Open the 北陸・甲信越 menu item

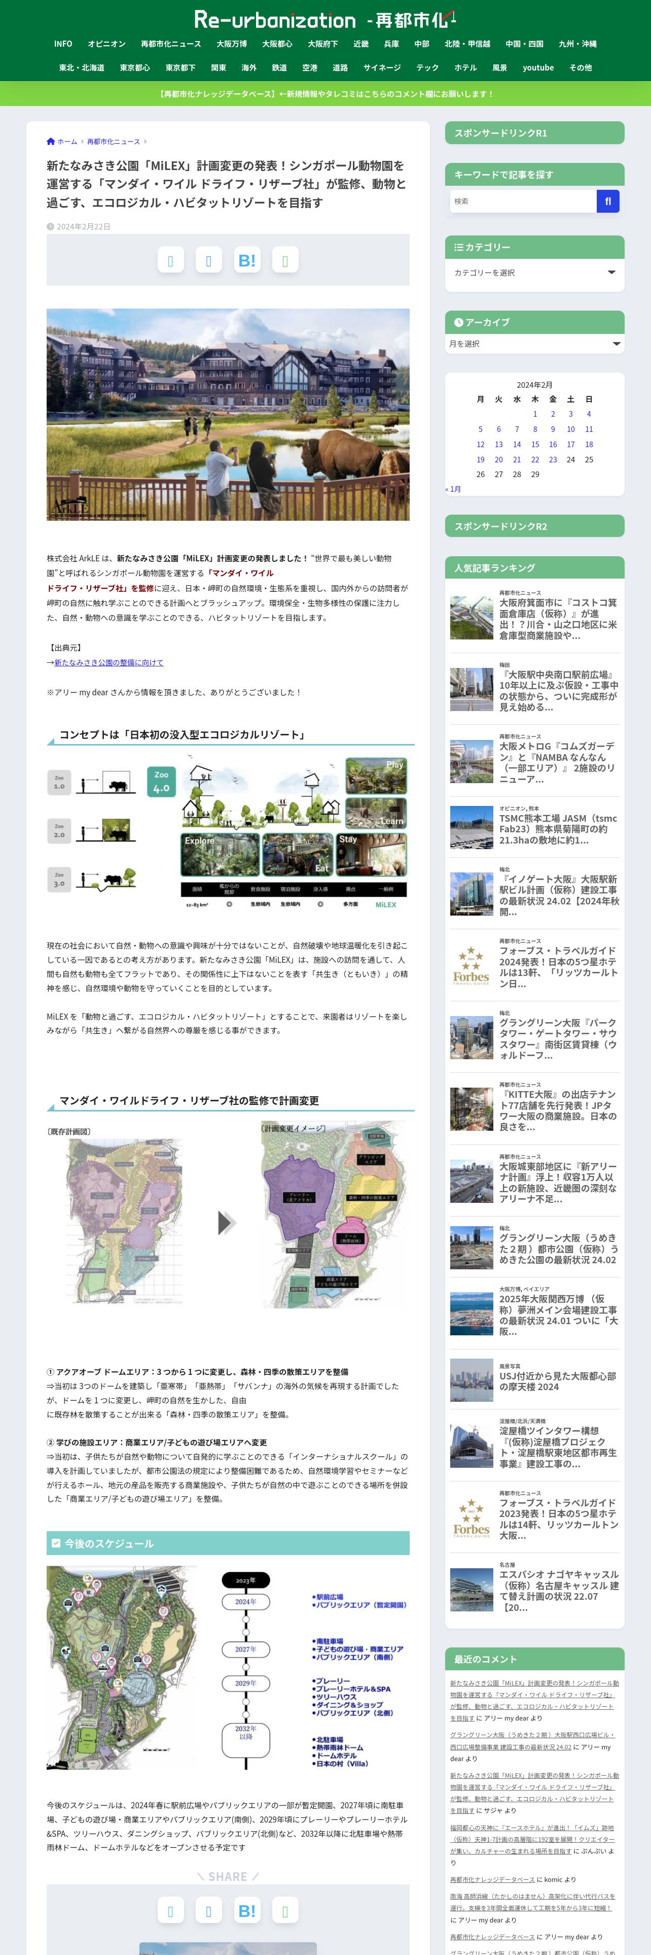point(467,44)
